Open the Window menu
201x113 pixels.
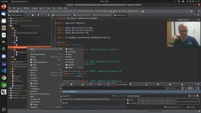pos(59,8)
